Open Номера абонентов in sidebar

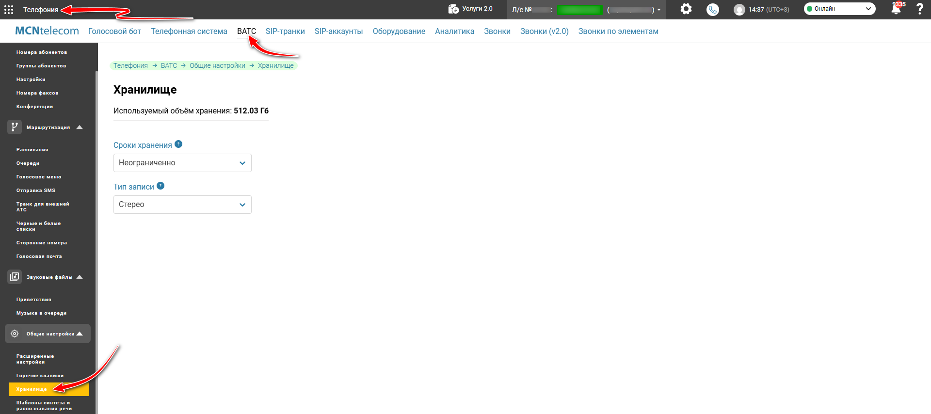[42, 52]
